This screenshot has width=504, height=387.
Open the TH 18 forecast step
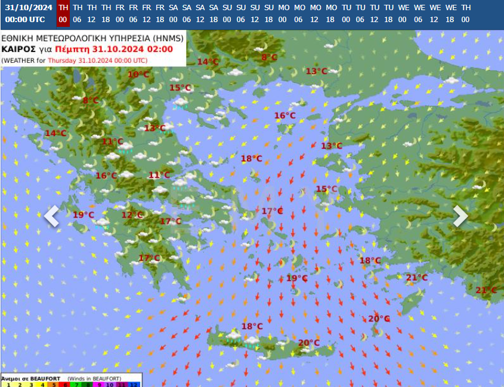[x=106, y=14]
